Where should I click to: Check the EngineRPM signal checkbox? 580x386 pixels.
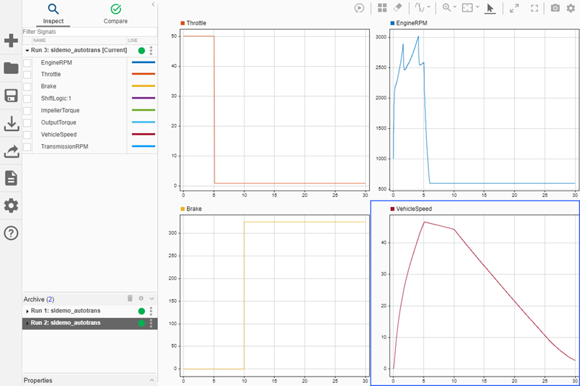pyautogui.click(x=28, y=63)
